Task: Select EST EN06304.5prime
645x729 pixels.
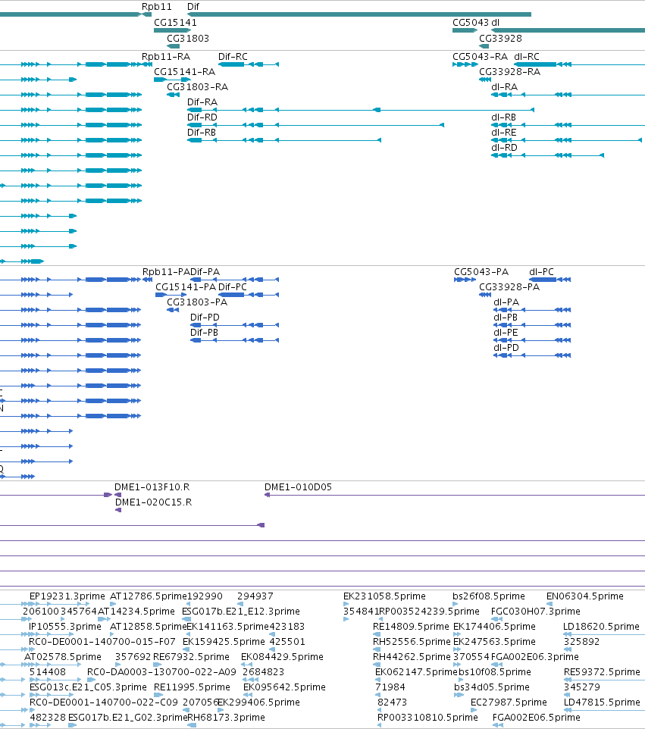Action: pos(585,596)
